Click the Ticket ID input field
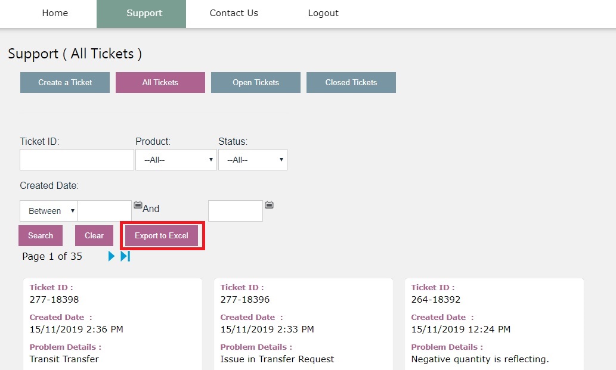Screen dimensions: 616x370 76,160
